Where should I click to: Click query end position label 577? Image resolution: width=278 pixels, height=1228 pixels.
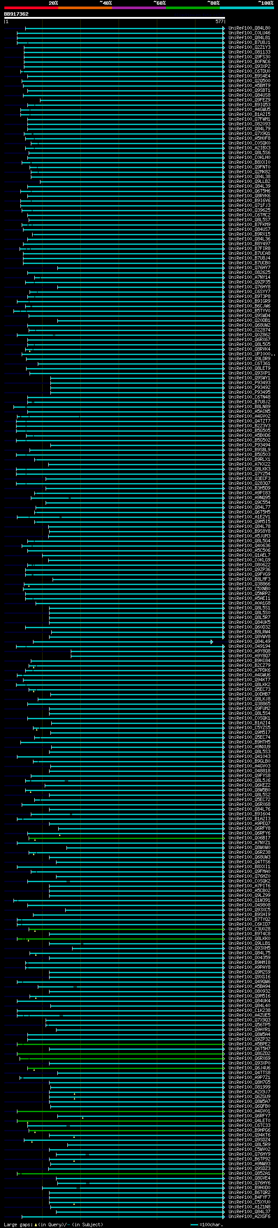(x=219, y=21)
